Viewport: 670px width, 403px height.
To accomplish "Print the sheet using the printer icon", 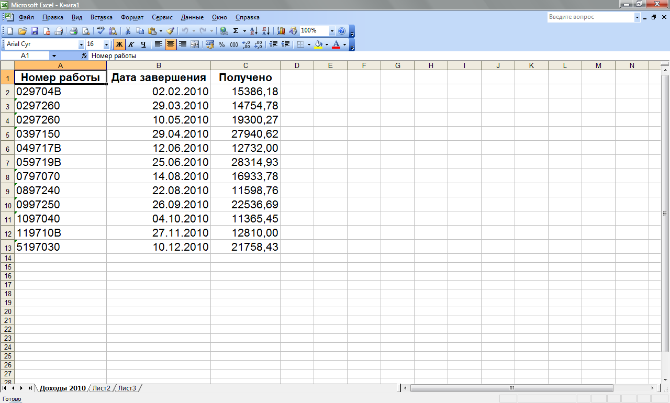I will point(74,31).
